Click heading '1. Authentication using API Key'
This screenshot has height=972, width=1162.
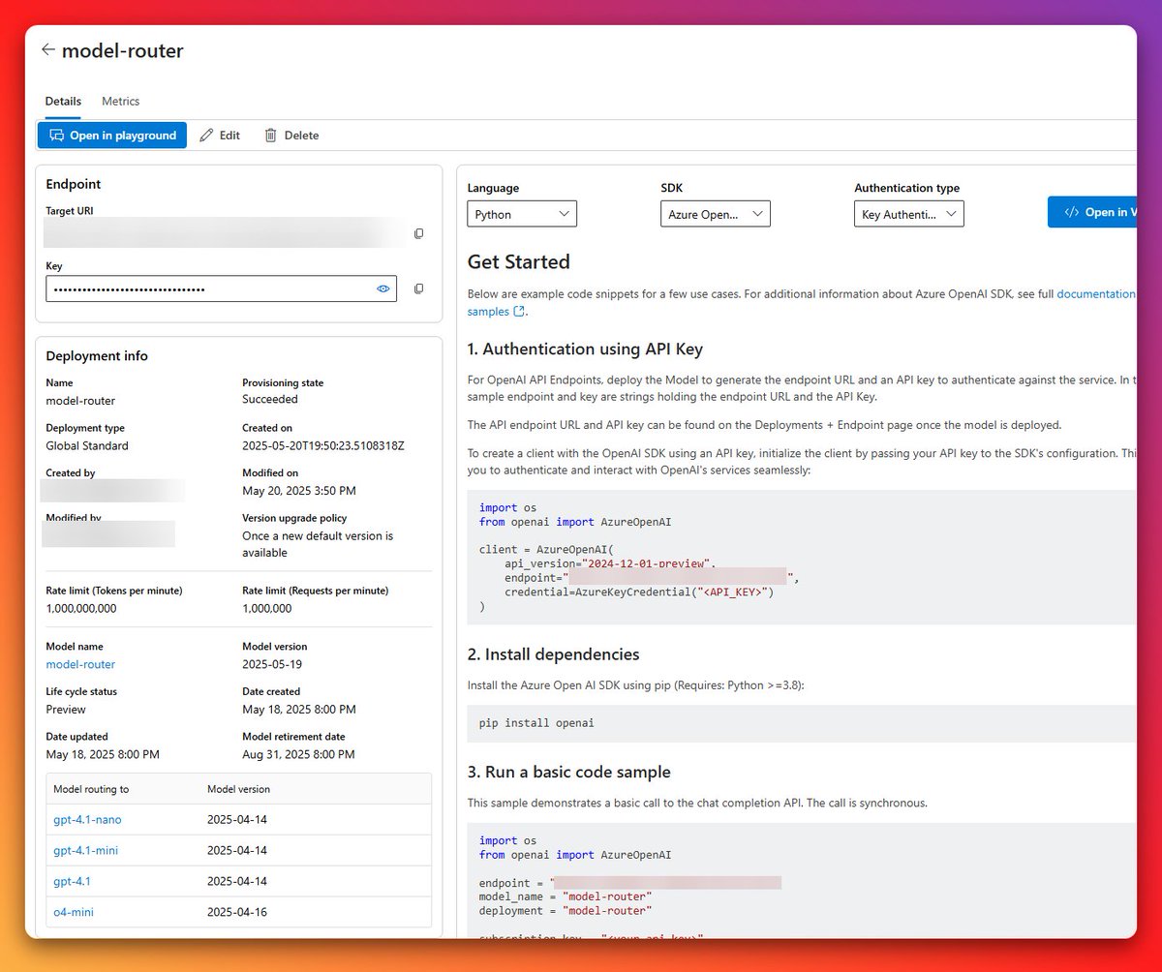pos(585,349)
